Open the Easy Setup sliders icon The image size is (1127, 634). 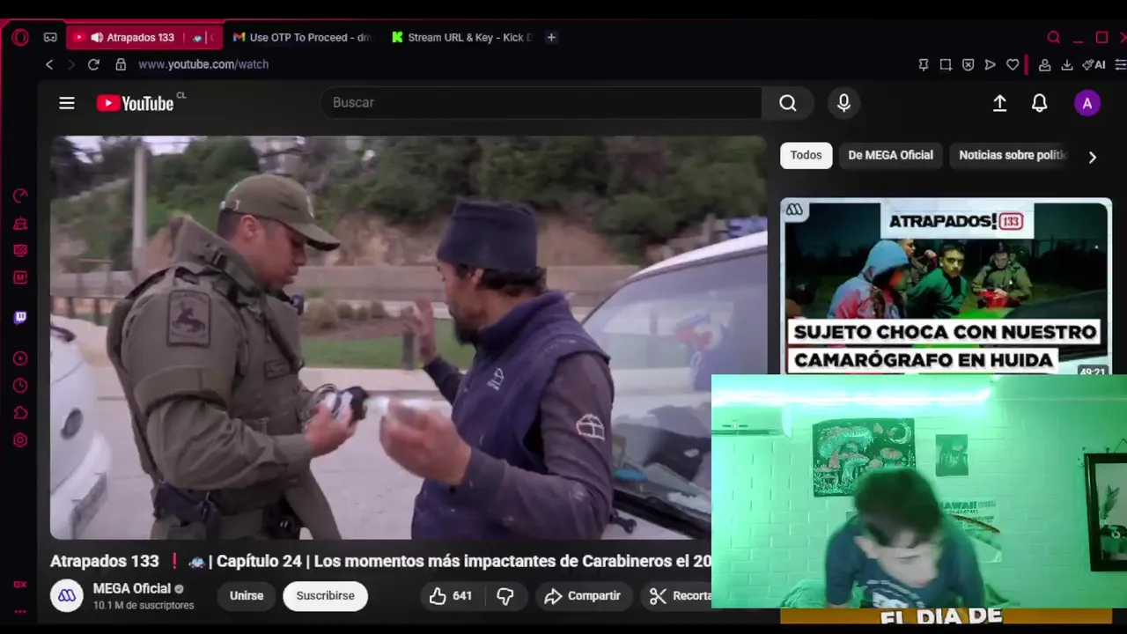pyautogui.click(x=1120, y=64)
